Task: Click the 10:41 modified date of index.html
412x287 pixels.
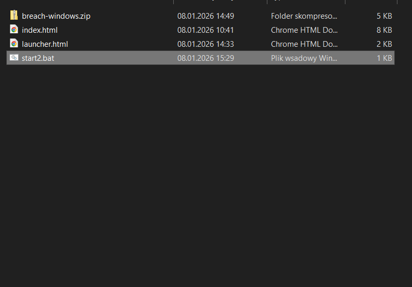Action: pyautogui.click(x=205, y=30)
